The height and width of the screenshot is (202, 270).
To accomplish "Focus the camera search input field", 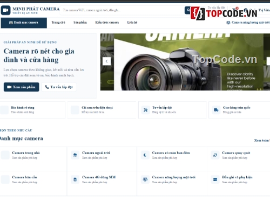I will (123, 10).
